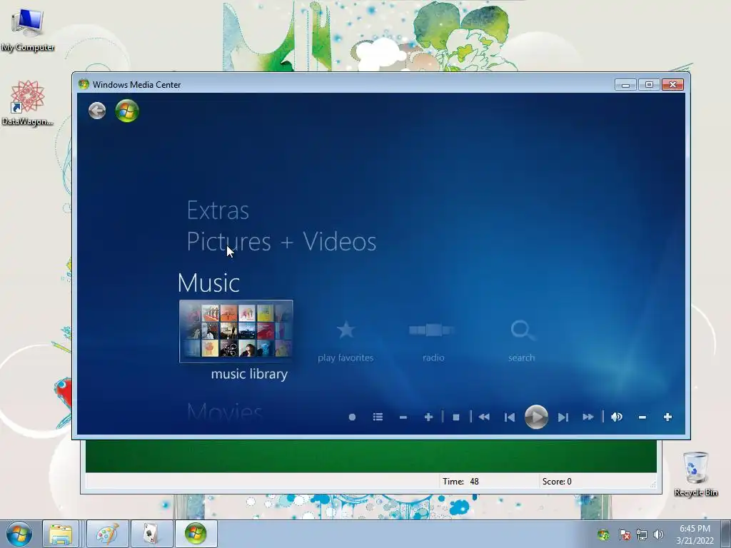Stop playback with the stop button
Image resolution: width=731 pixels, height=548 pixels.
456,417
